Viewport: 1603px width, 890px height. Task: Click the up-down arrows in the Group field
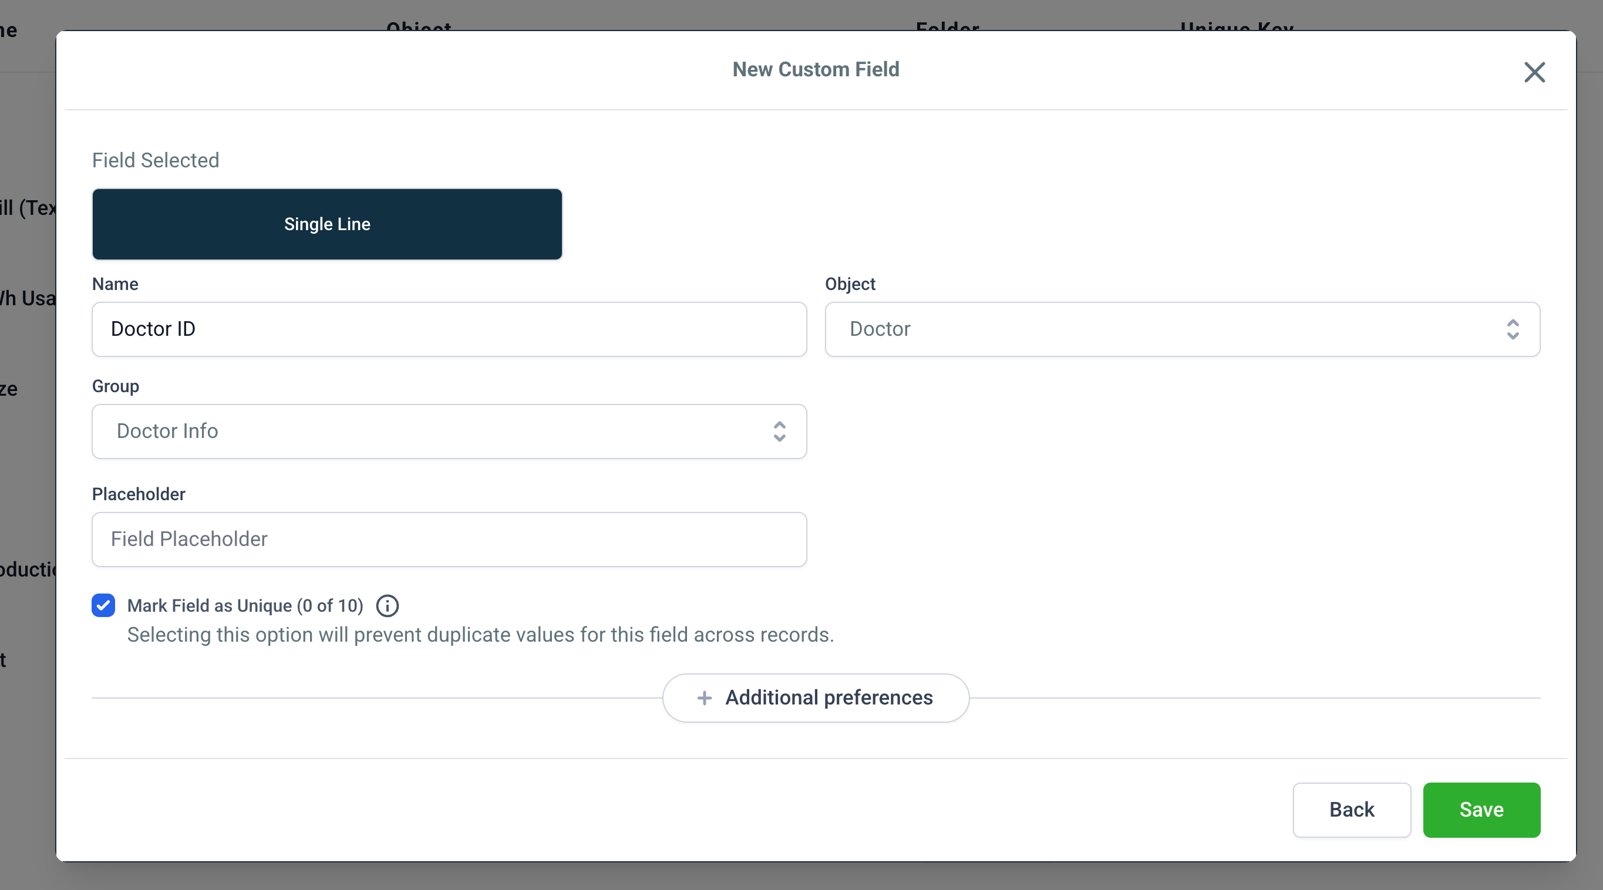pyautogui.click(x=779, y=431)
